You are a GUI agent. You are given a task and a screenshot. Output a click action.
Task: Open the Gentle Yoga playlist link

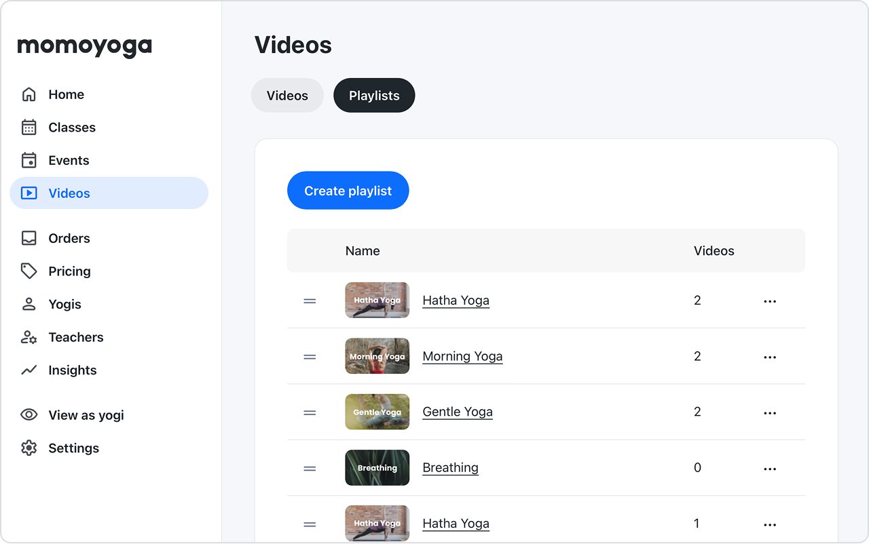pyautogui.click(x=458, y=412)
